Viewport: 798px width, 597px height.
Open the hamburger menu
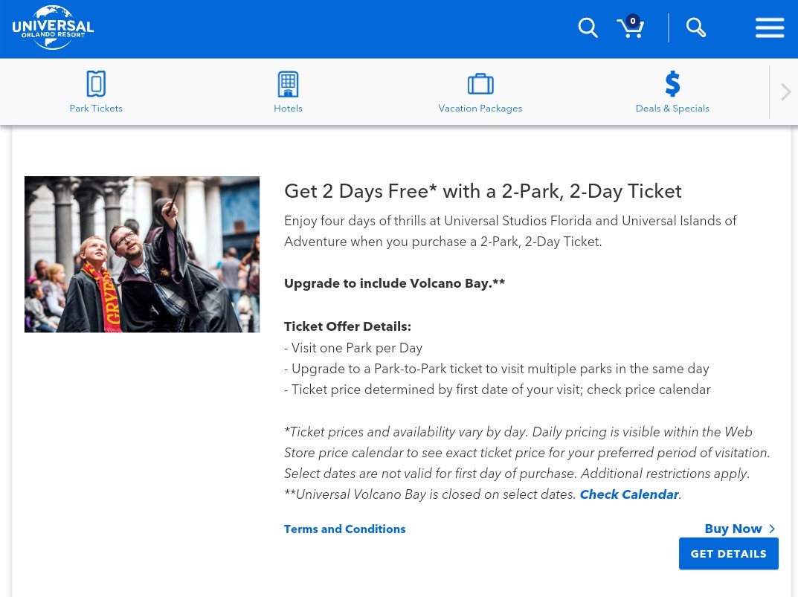tap(770, 28)
